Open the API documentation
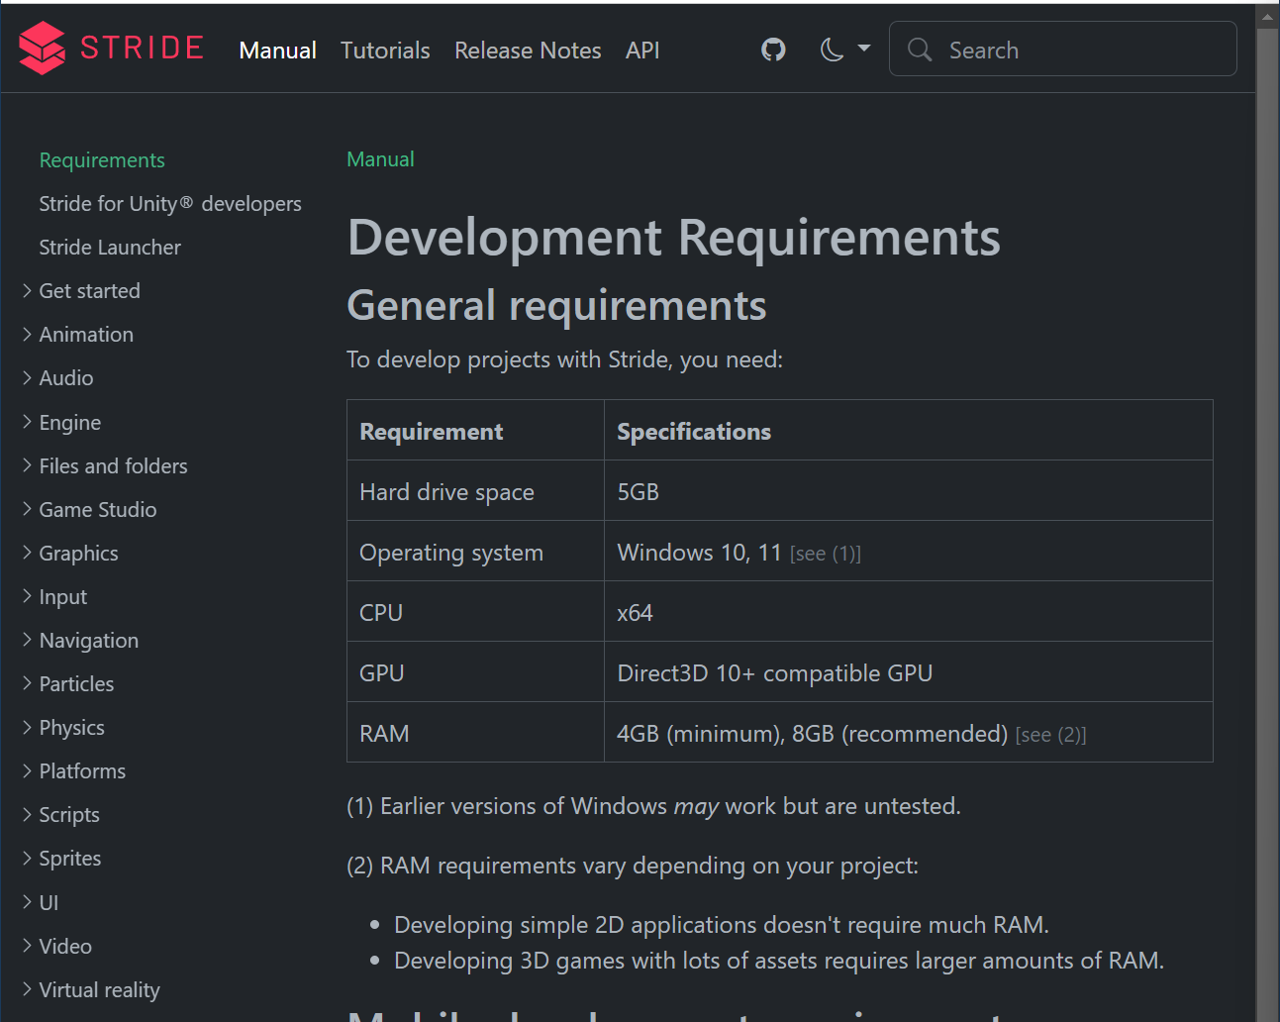Viewport: 1280px width, 1022px height. point(642,50)
